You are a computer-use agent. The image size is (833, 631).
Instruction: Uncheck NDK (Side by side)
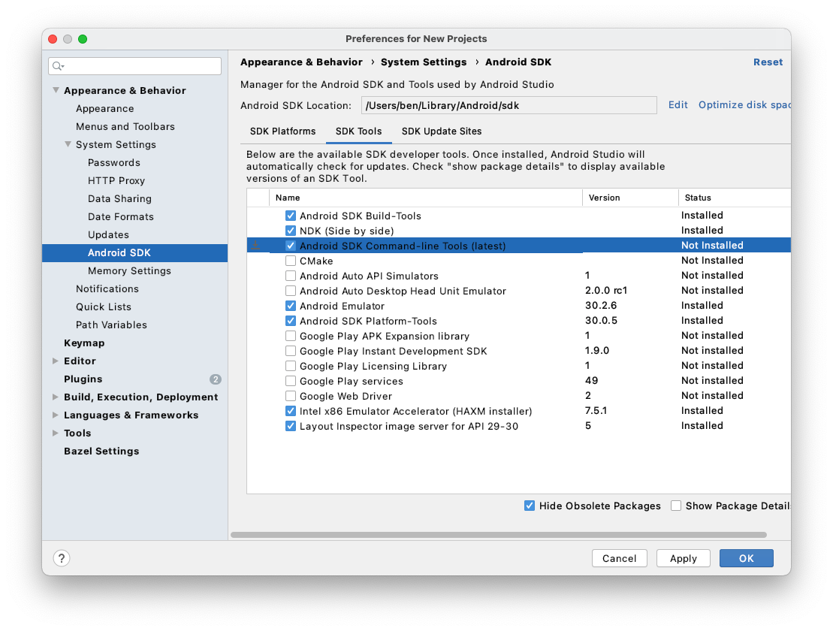pos(291,231)
